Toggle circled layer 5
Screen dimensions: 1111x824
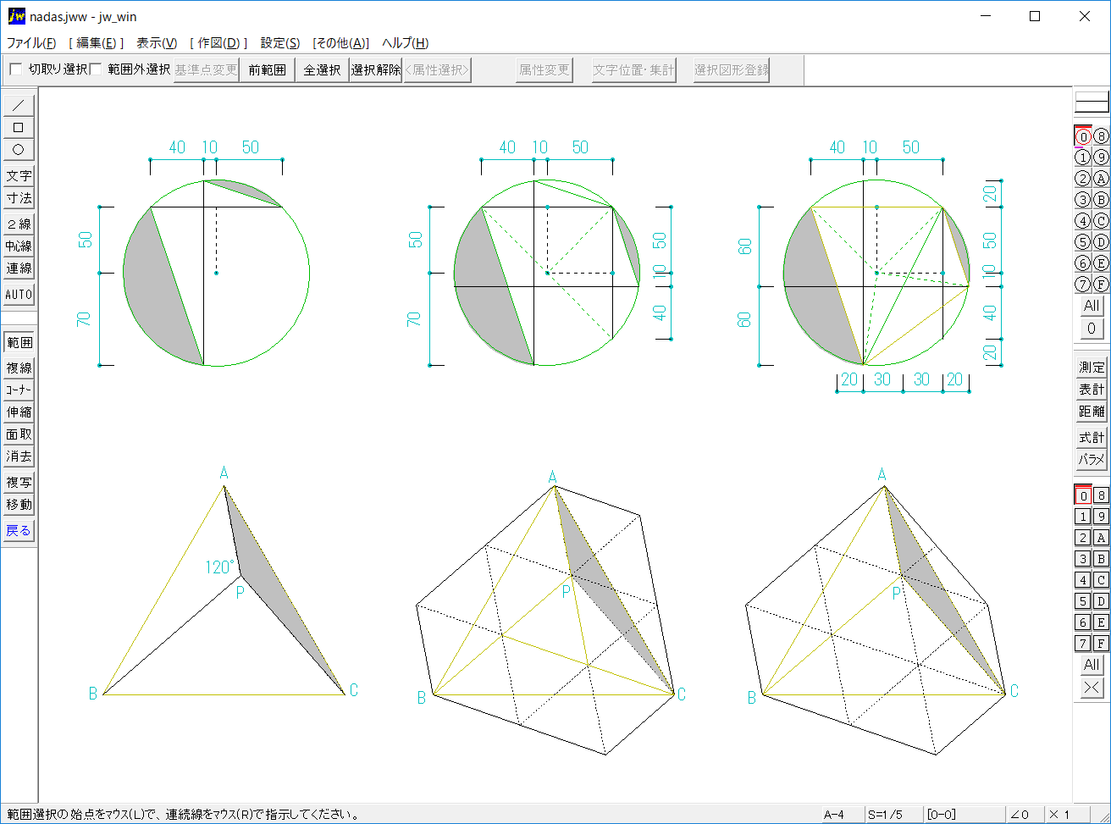coord(1083,242)
